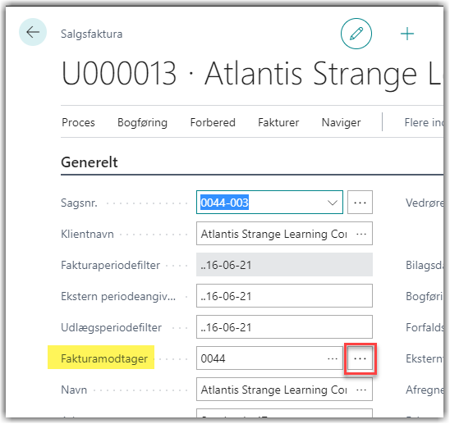
Task: Click the Fakturamodtager field showing 0044
Action: [270, 358]
